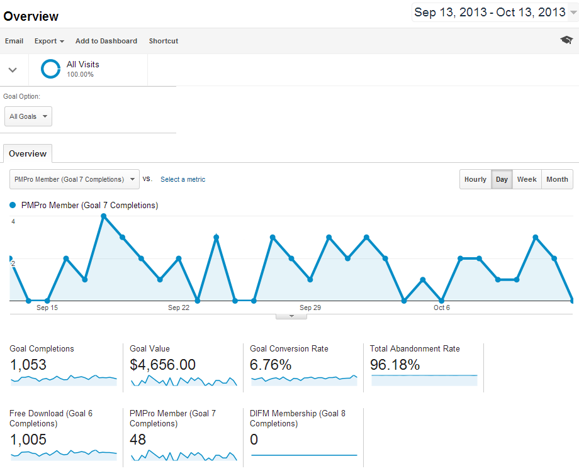
Task: Click the Total Abandonment Rate label
Action: [x=415, y=348]
